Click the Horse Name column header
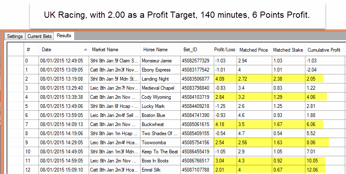This screenshot has height=174, width=346. (x=155, y=50)
